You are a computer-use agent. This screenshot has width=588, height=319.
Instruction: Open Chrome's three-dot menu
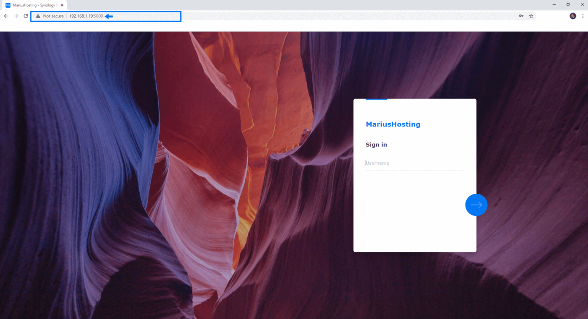click(x=583, y=16)
